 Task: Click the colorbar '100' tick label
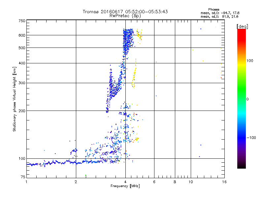coord(250,61)
